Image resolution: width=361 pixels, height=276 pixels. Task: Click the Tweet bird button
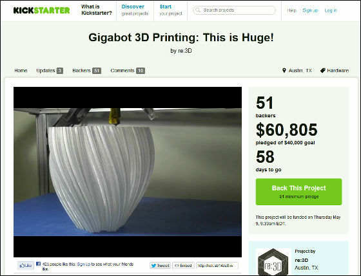pyautogui.click(x=161, y=266)
